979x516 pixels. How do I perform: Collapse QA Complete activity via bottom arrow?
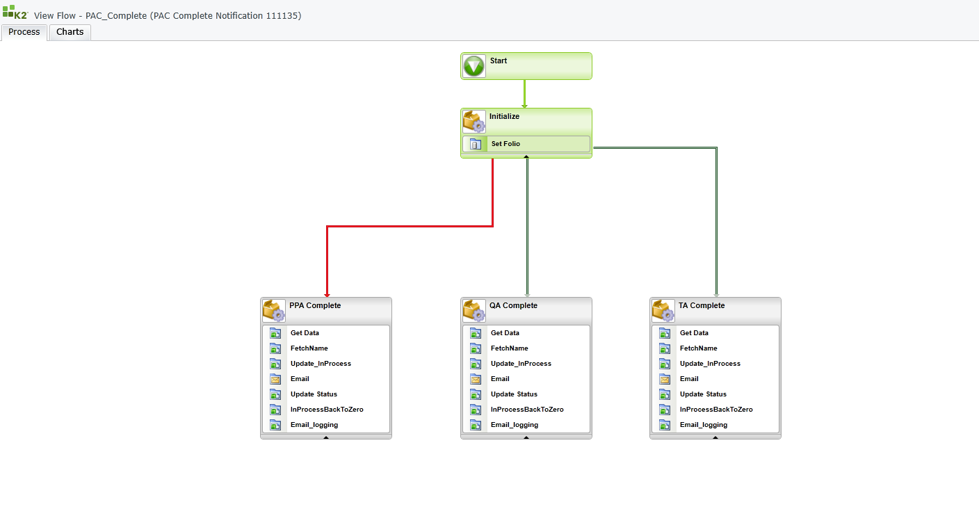click(x=526, y=437)
